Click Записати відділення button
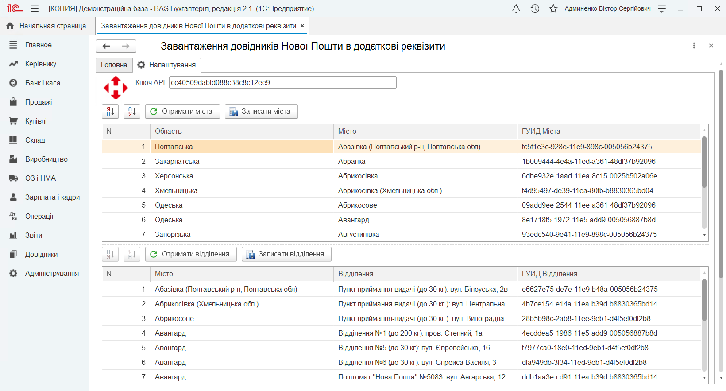The image size is (726, 391). click(286, 254)
